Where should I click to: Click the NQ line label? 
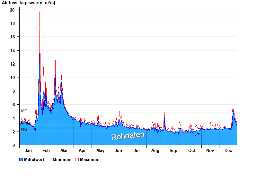pyautogui.click(x=24, y=129)
